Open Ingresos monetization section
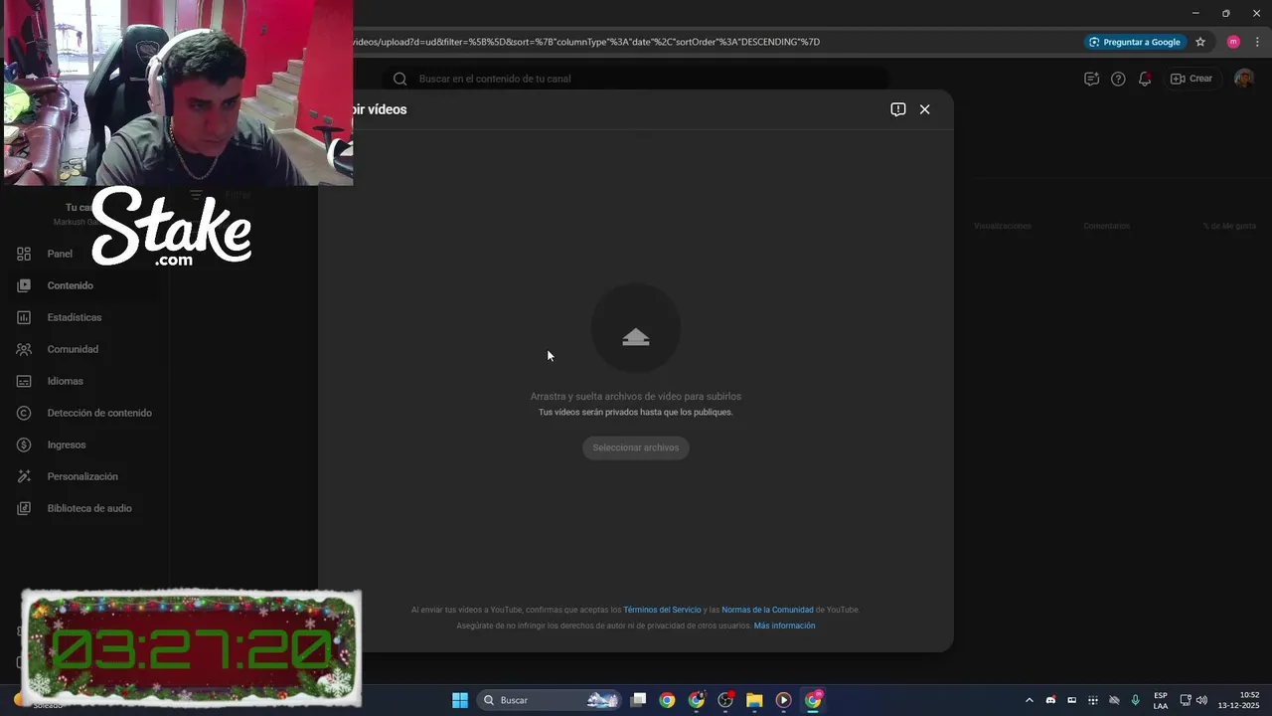The image size is (1272, 716). pos(67,445)
